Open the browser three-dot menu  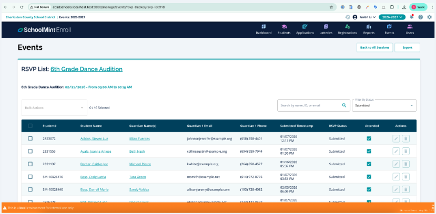(432, 7)
